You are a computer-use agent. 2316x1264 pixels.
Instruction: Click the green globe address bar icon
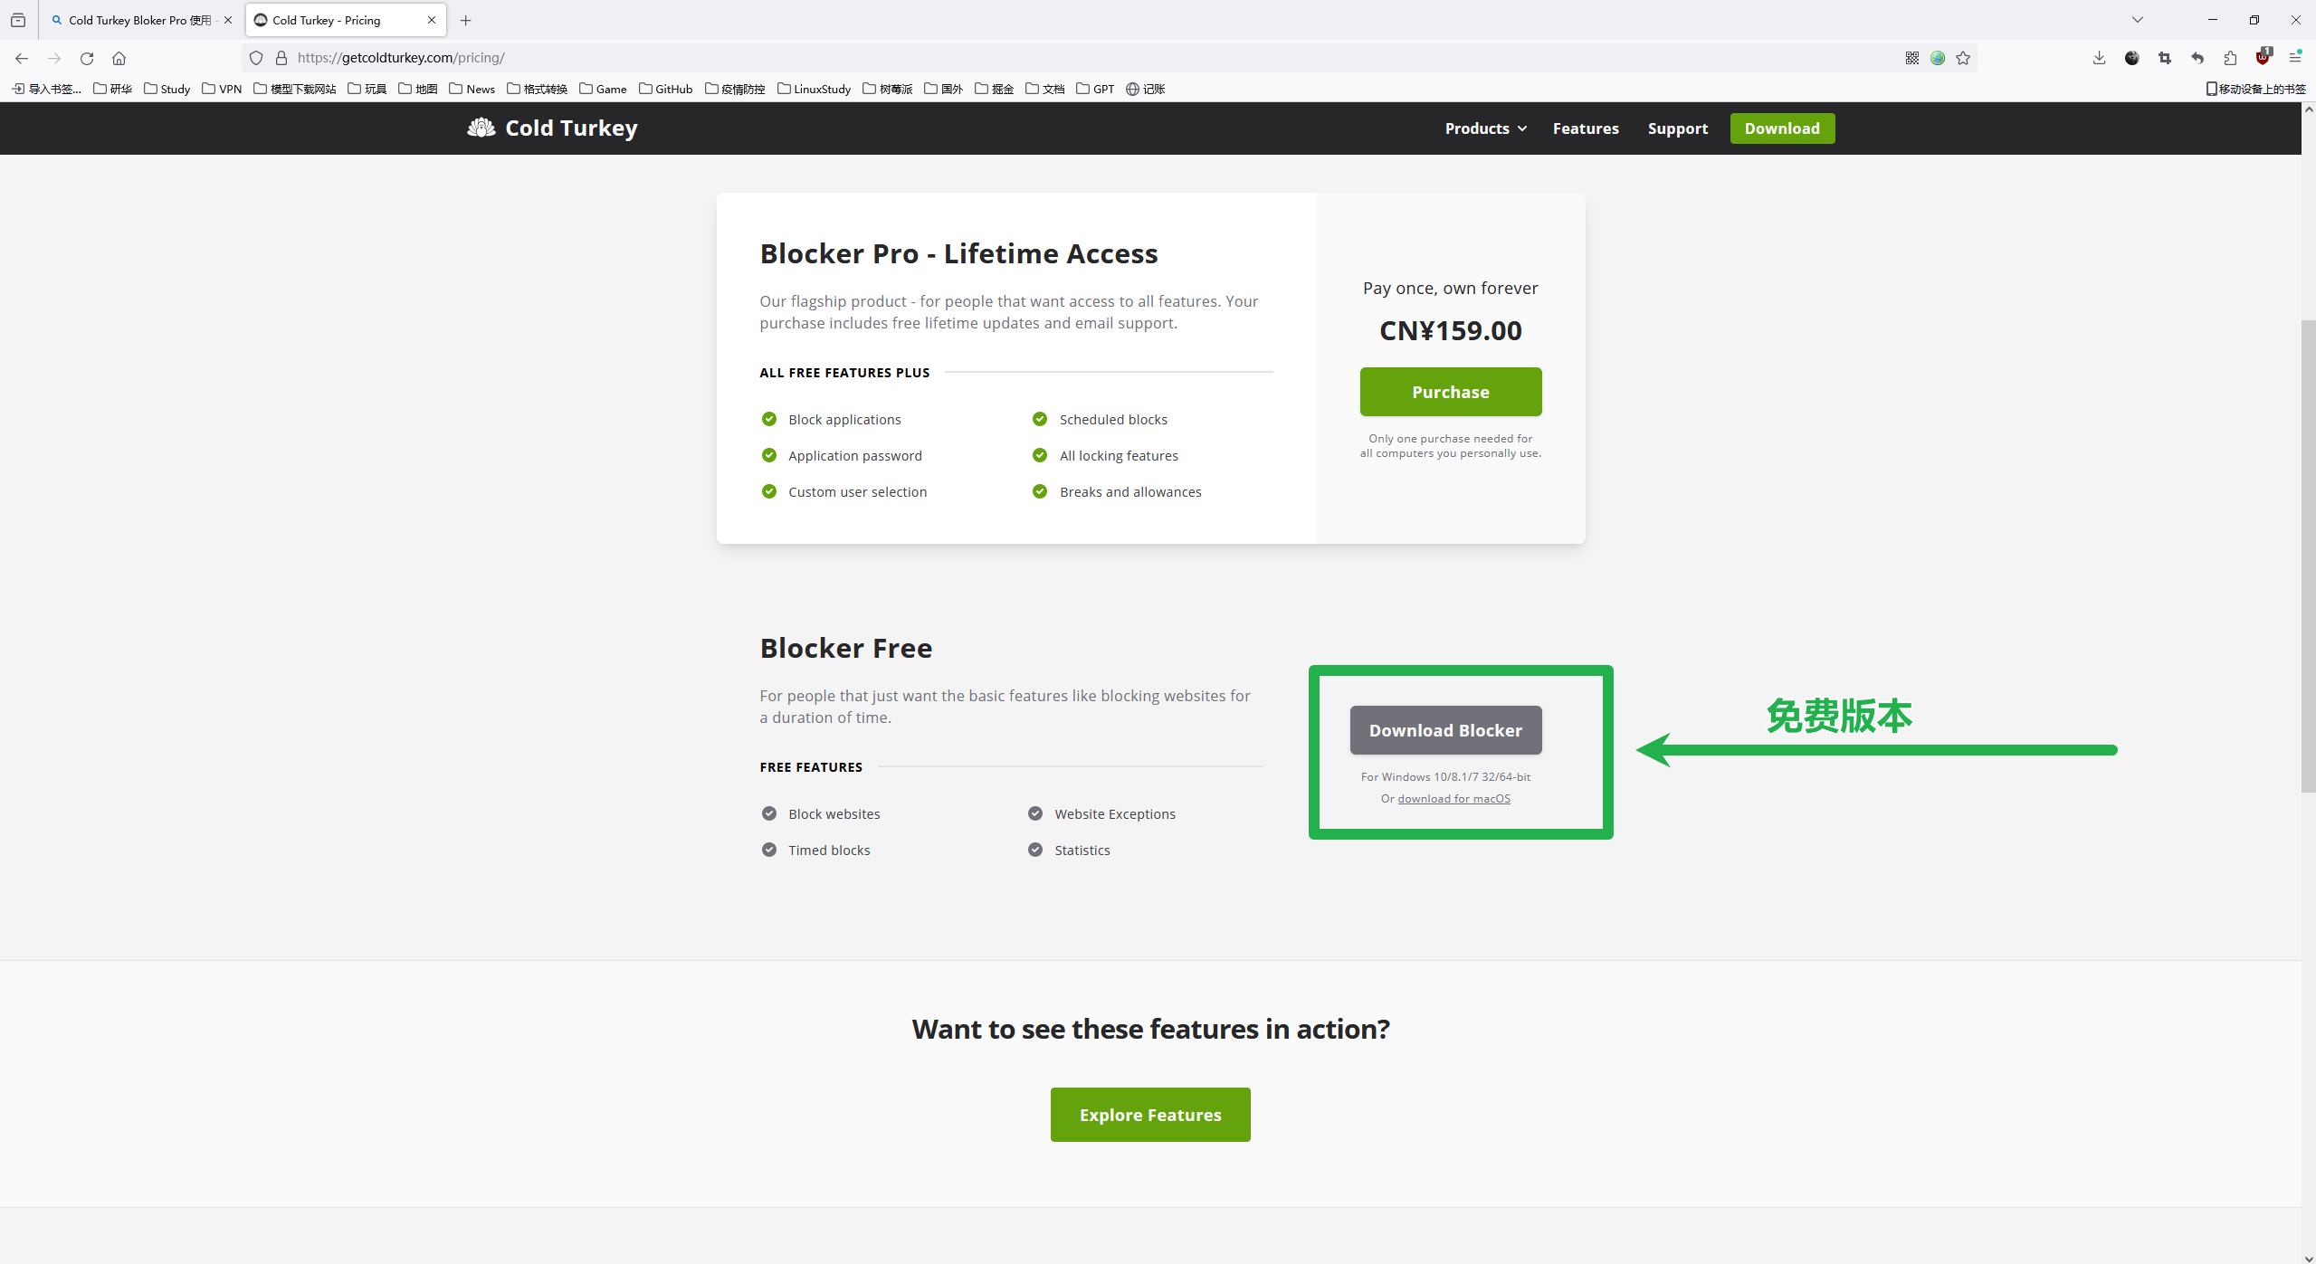[x=1938, y=58]
